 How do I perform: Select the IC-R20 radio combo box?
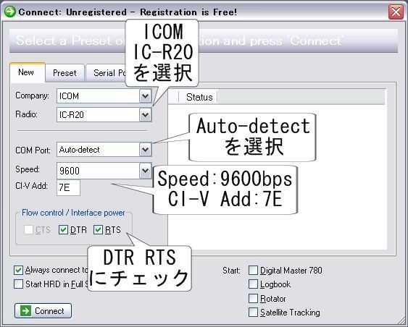click(x=104, y=115)
